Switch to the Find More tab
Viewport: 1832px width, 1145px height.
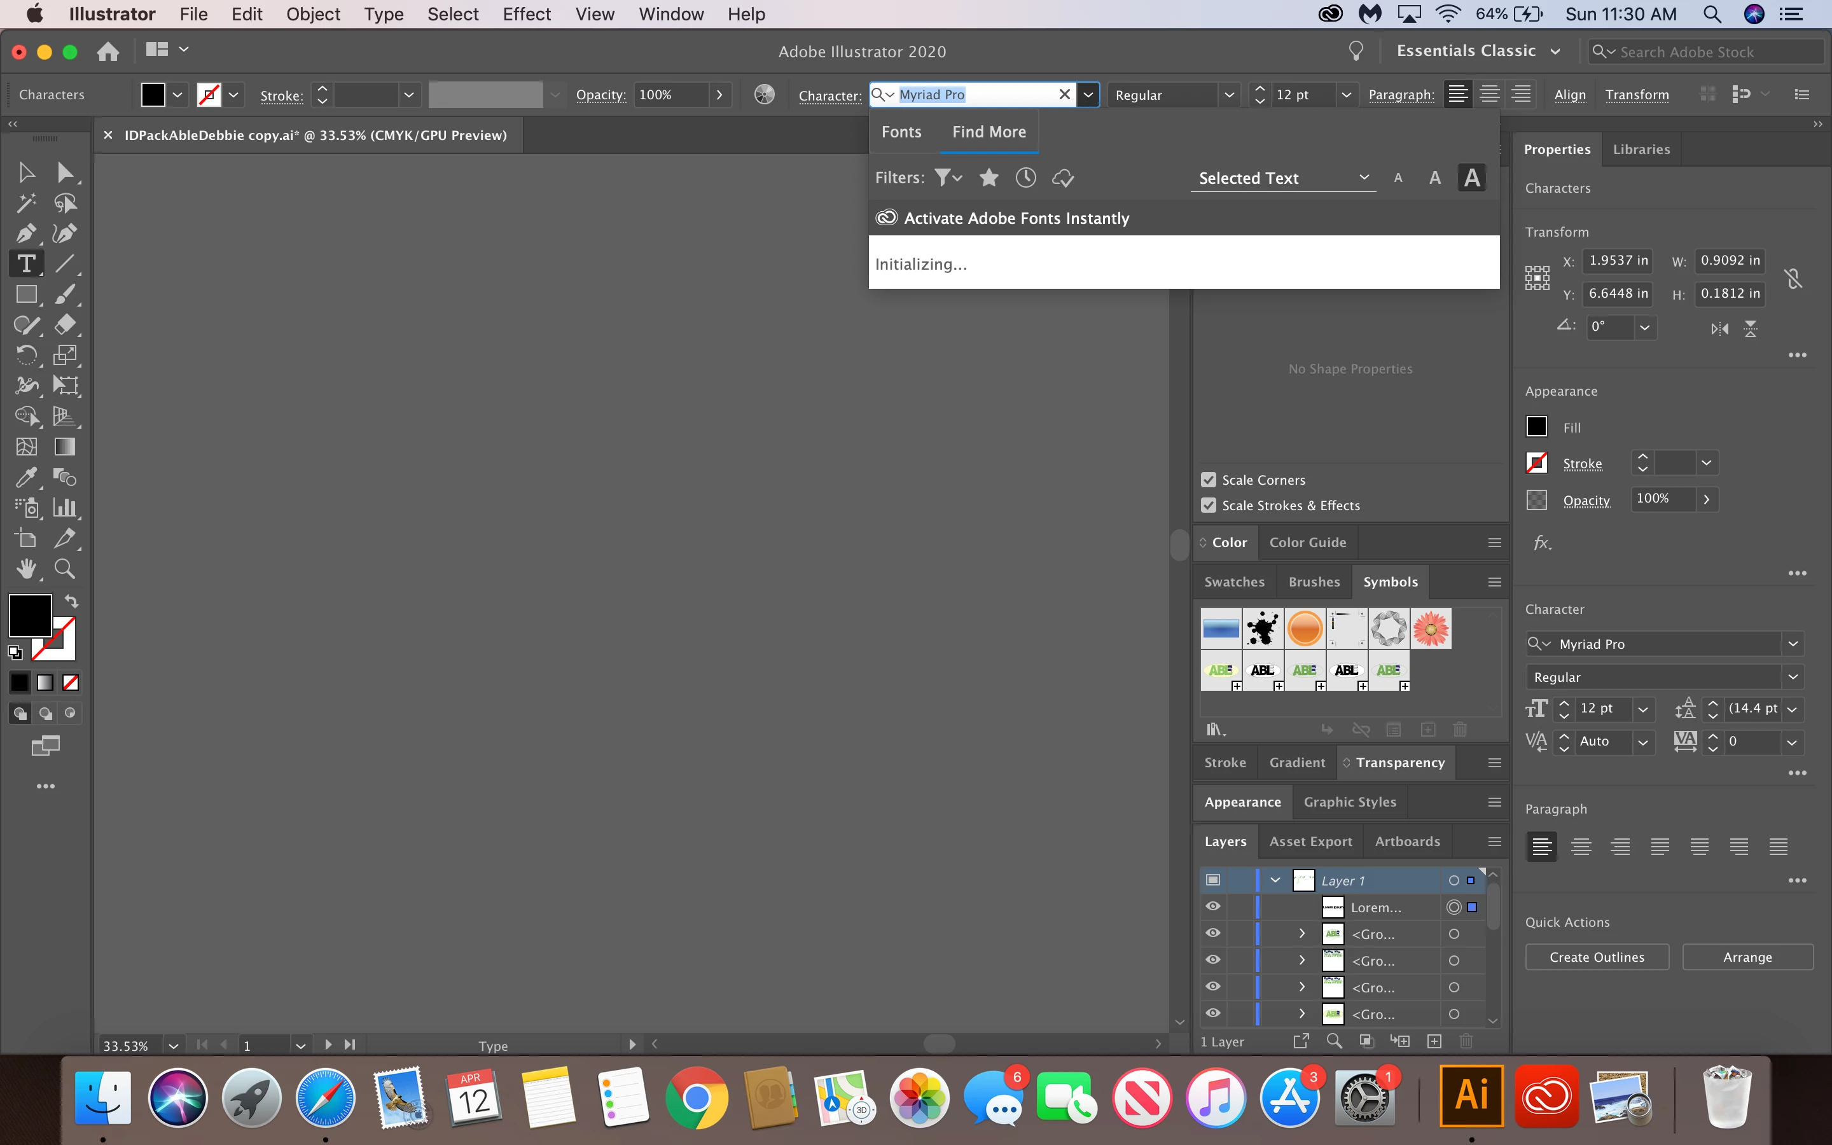coord(989,132)
